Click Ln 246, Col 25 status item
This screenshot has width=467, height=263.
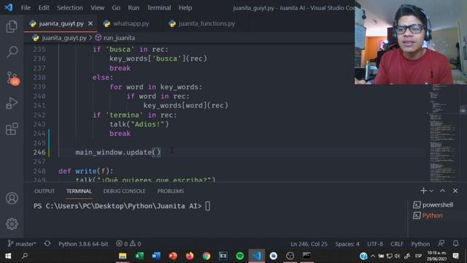pos(309,244)
